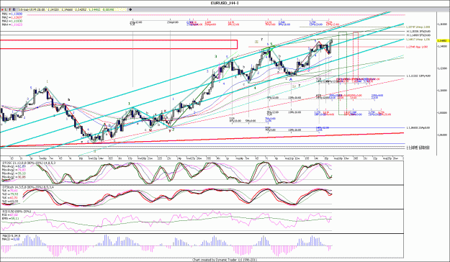Viewport: 450px width, 262px height.
Task: Click the blue R toolbar letter
Action: tap(14, 9)
